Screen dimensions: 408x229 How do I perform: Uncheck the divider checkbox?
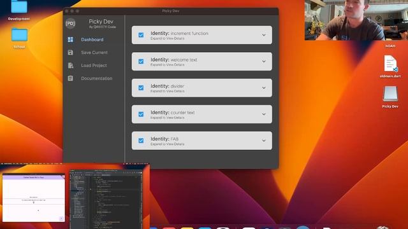click(x=141, y=88)
